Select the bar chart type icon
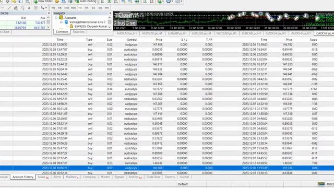This screenshot has width=334, height=188. pyautogui.click(x=102, y=1)
